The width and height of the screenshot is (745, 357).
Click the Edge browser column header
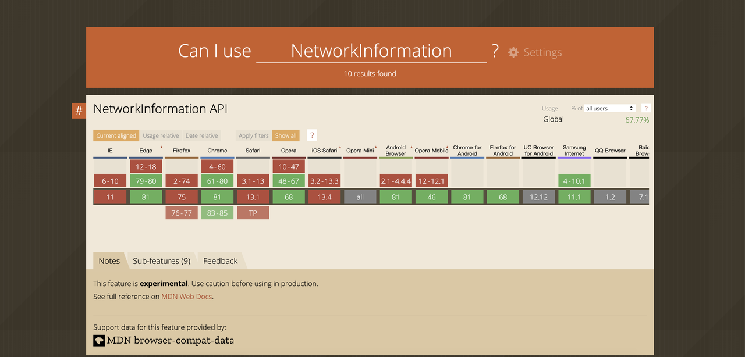(x=146, y=151)
